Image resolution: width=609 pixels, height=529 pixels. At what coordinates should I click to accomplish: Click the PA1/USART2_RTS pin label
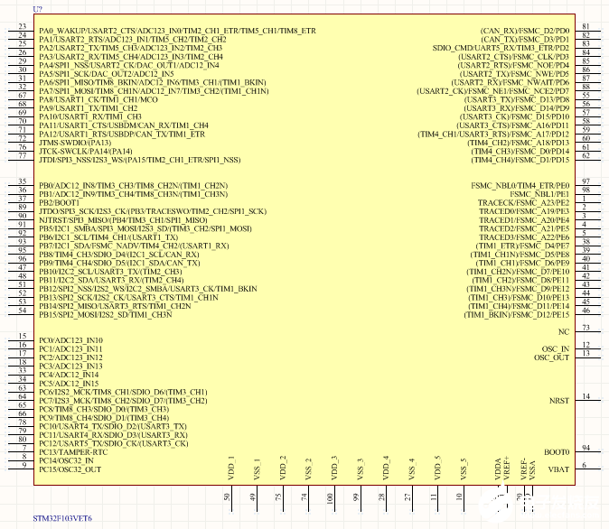[133, 39]
